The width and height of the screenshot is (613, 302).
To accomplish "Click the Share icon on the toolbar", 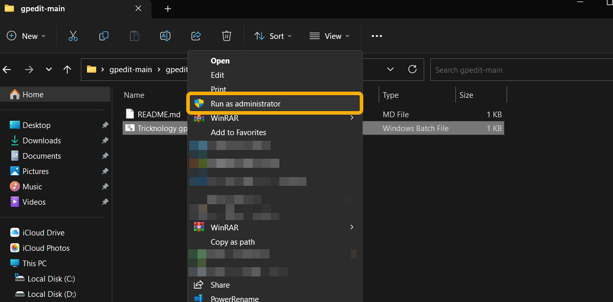I will [x=195, y=36].
